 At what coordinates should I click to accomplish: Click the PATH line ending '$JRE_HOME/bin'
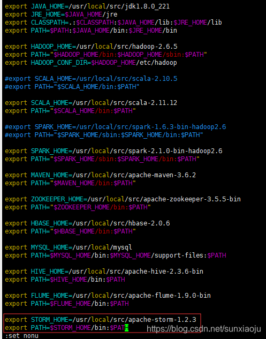[x=91, y=31]
